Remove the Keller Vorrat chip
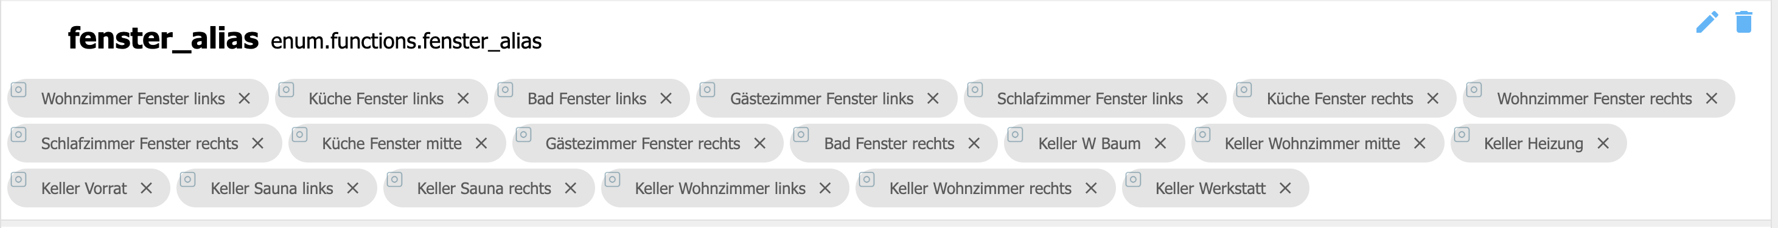 (146, 188)
